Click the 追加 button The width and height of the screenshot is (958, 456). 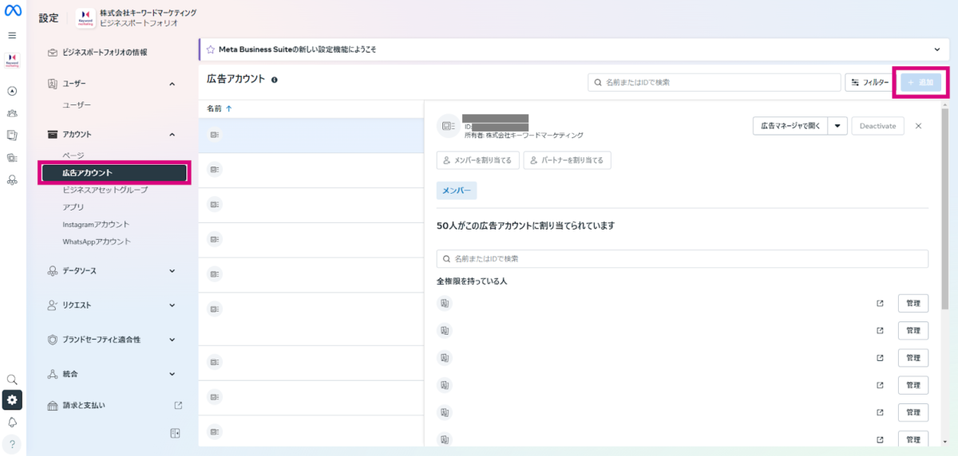[921, 82]
